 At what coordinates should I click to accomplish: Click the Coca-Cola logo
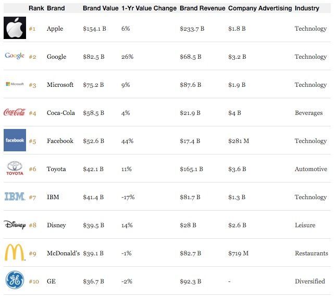(15, 112)
